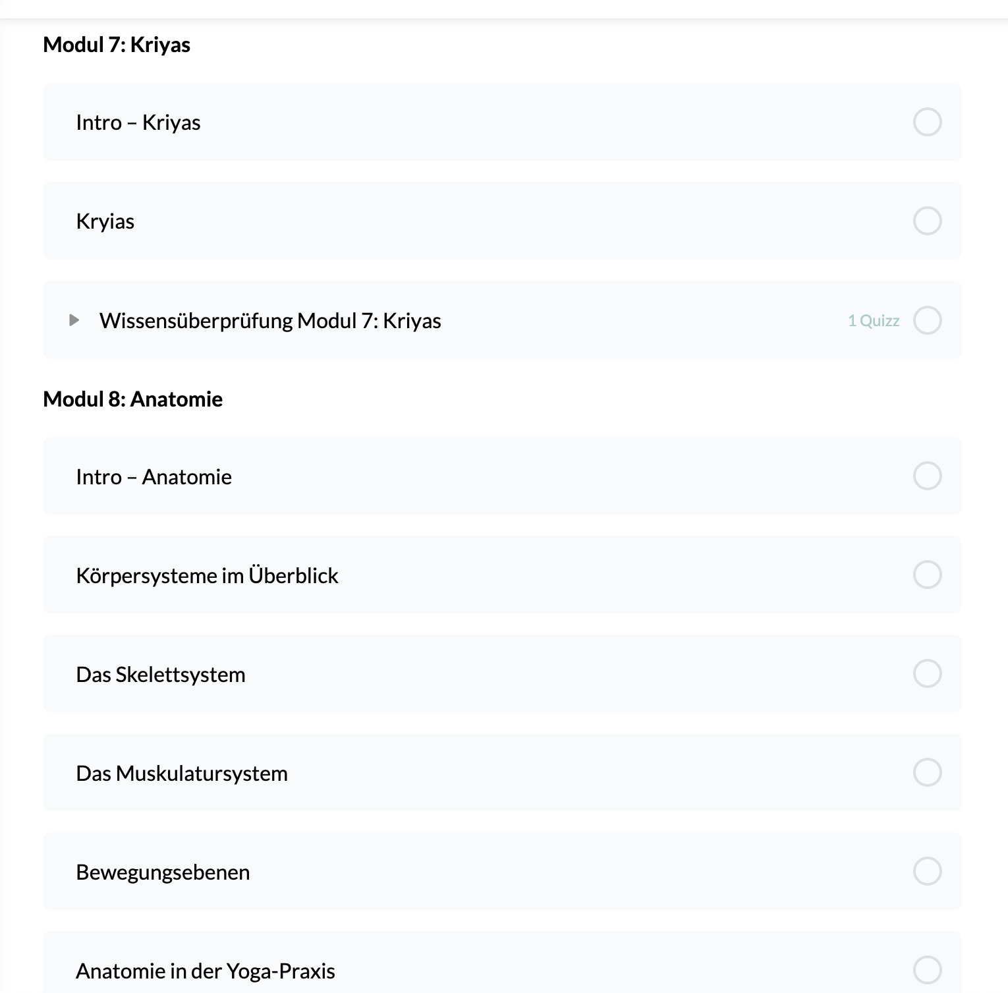Click the progress circle for Das Muskulatursystem
The height and width of the screenshot is (993, 1008).
coord(927,772)
